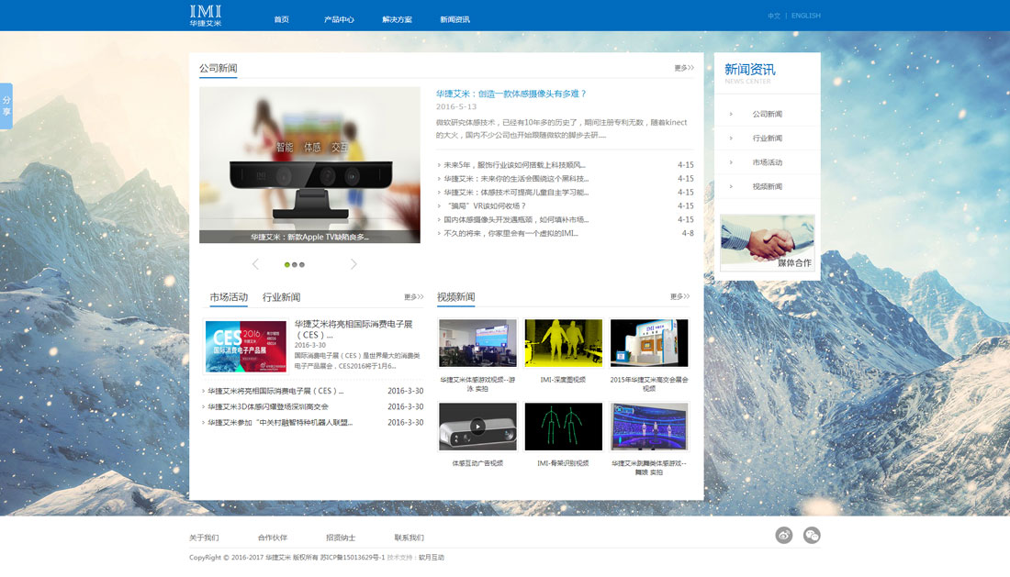Switch to the 行业新闻 tab beside 市场活动

(282, 297)
